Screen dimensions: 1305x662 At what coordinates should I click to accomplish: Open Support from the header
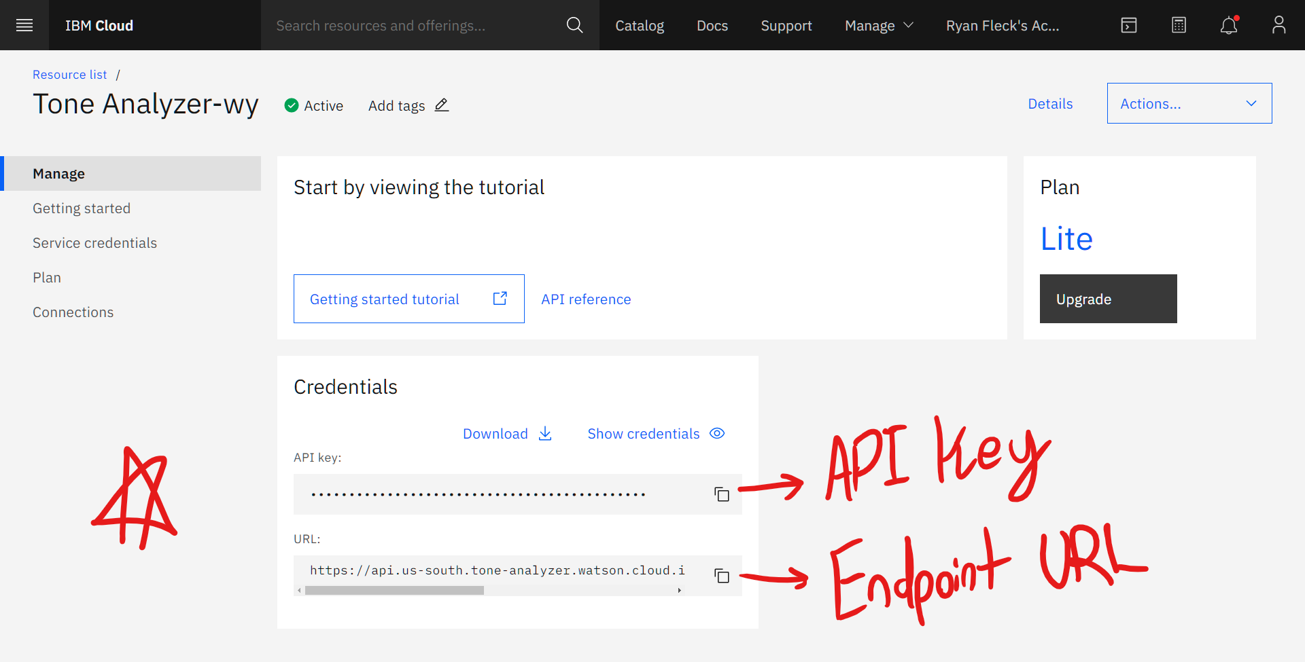pos(786,25)
